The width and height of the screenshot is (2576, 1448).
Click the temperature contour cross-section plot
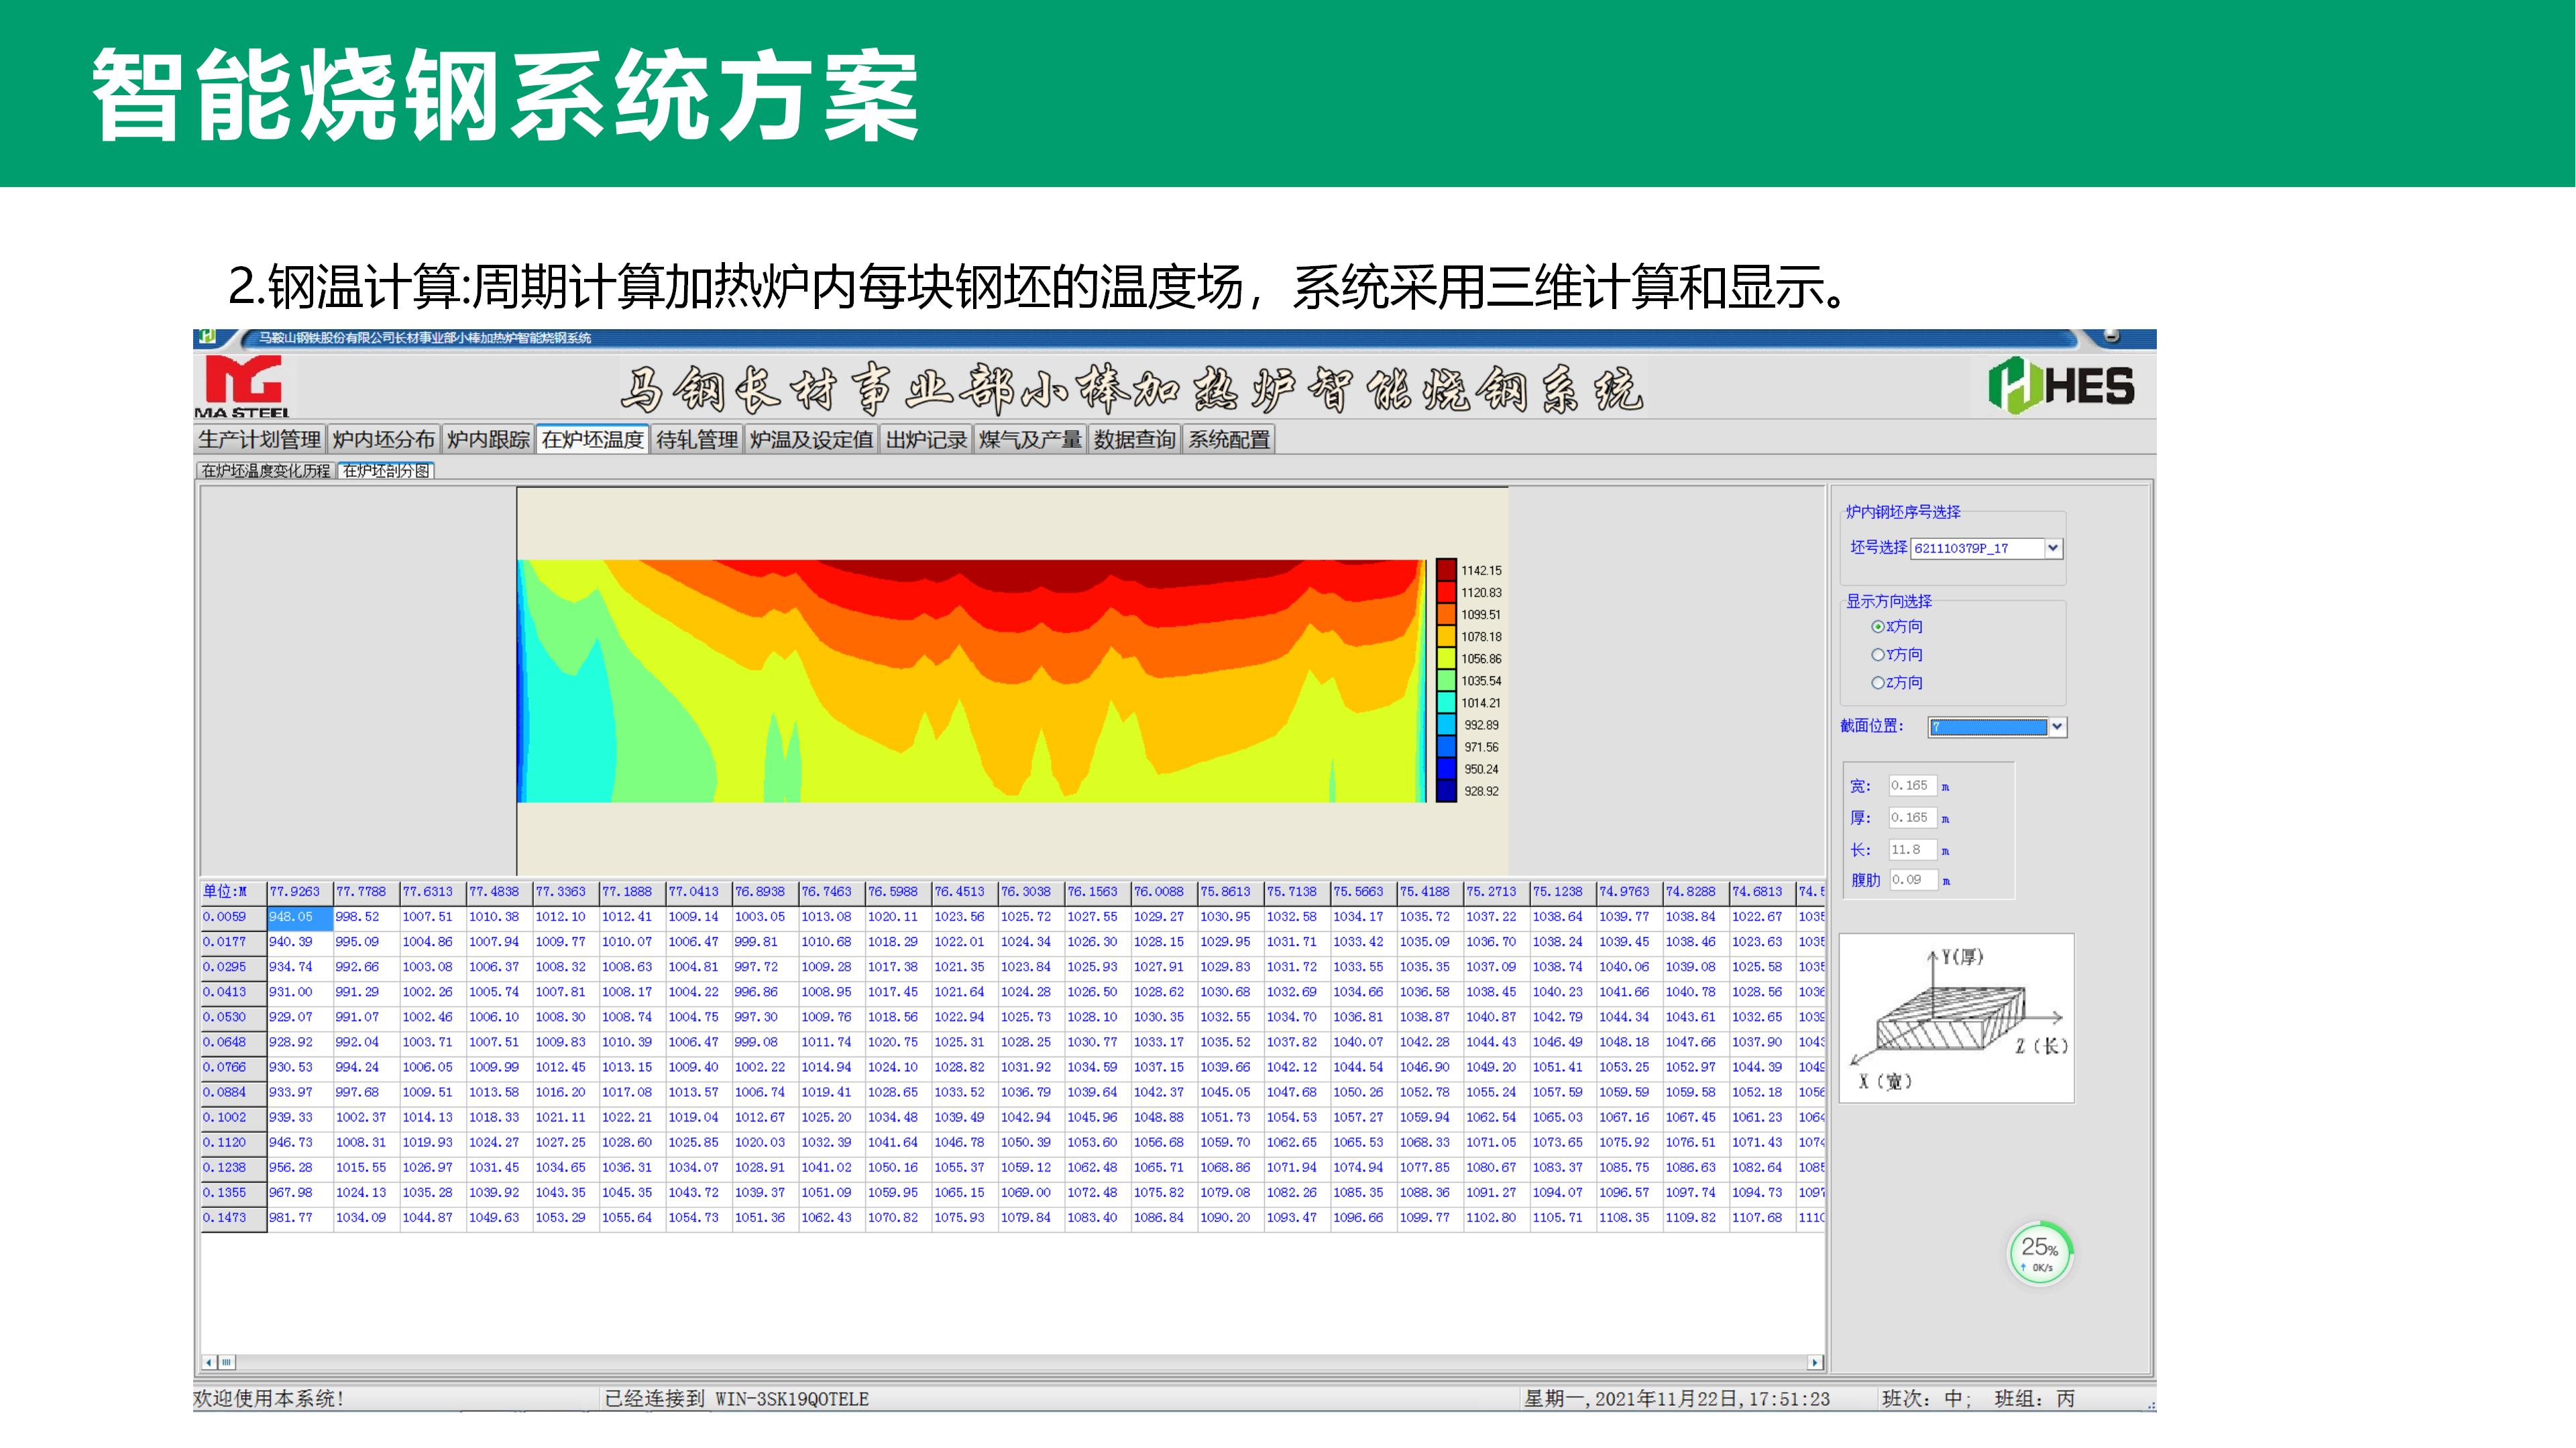972,680
